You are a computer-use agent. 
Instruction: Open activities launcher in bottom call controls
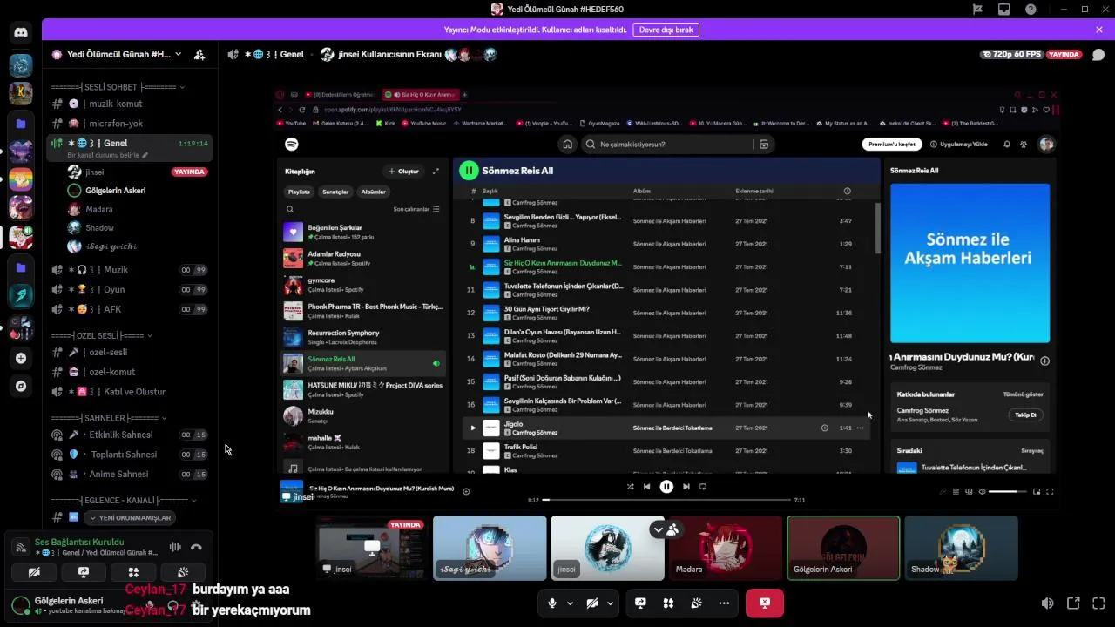pyautogui.click(x=668, y=603)
